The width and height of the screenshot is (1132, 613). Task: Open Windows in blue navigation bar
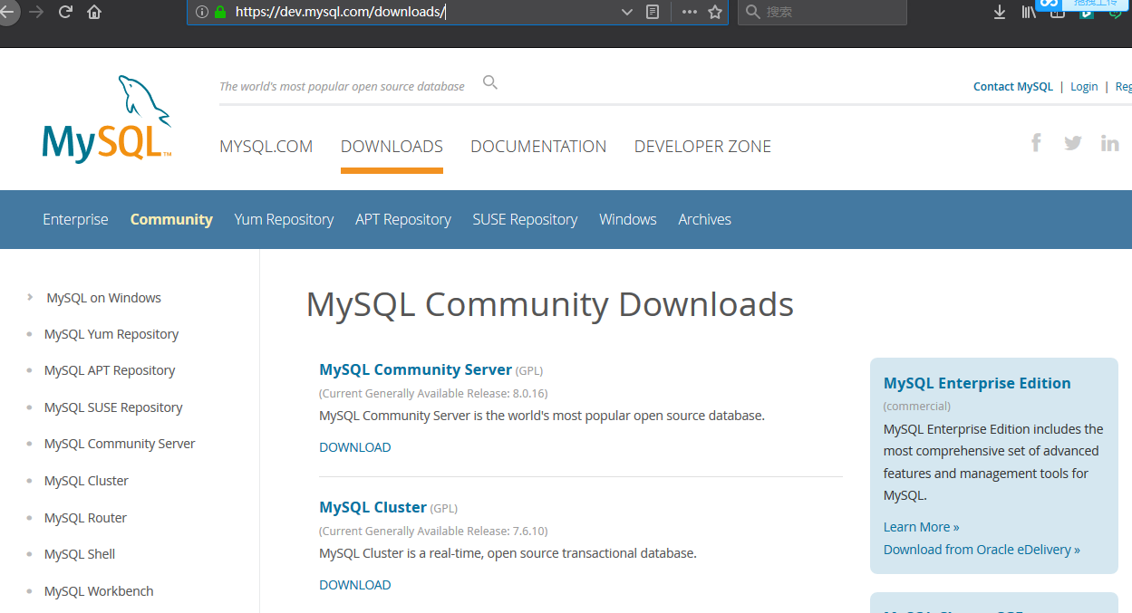coord(628,219)
